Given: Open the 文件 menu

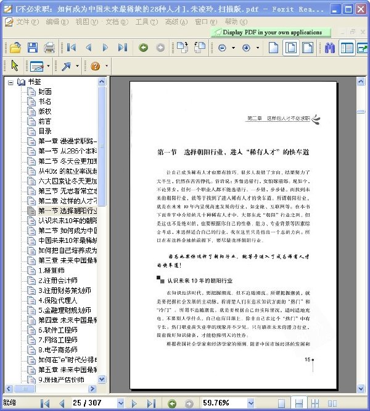Looking at the screenshot, I should tap(27, 22).
